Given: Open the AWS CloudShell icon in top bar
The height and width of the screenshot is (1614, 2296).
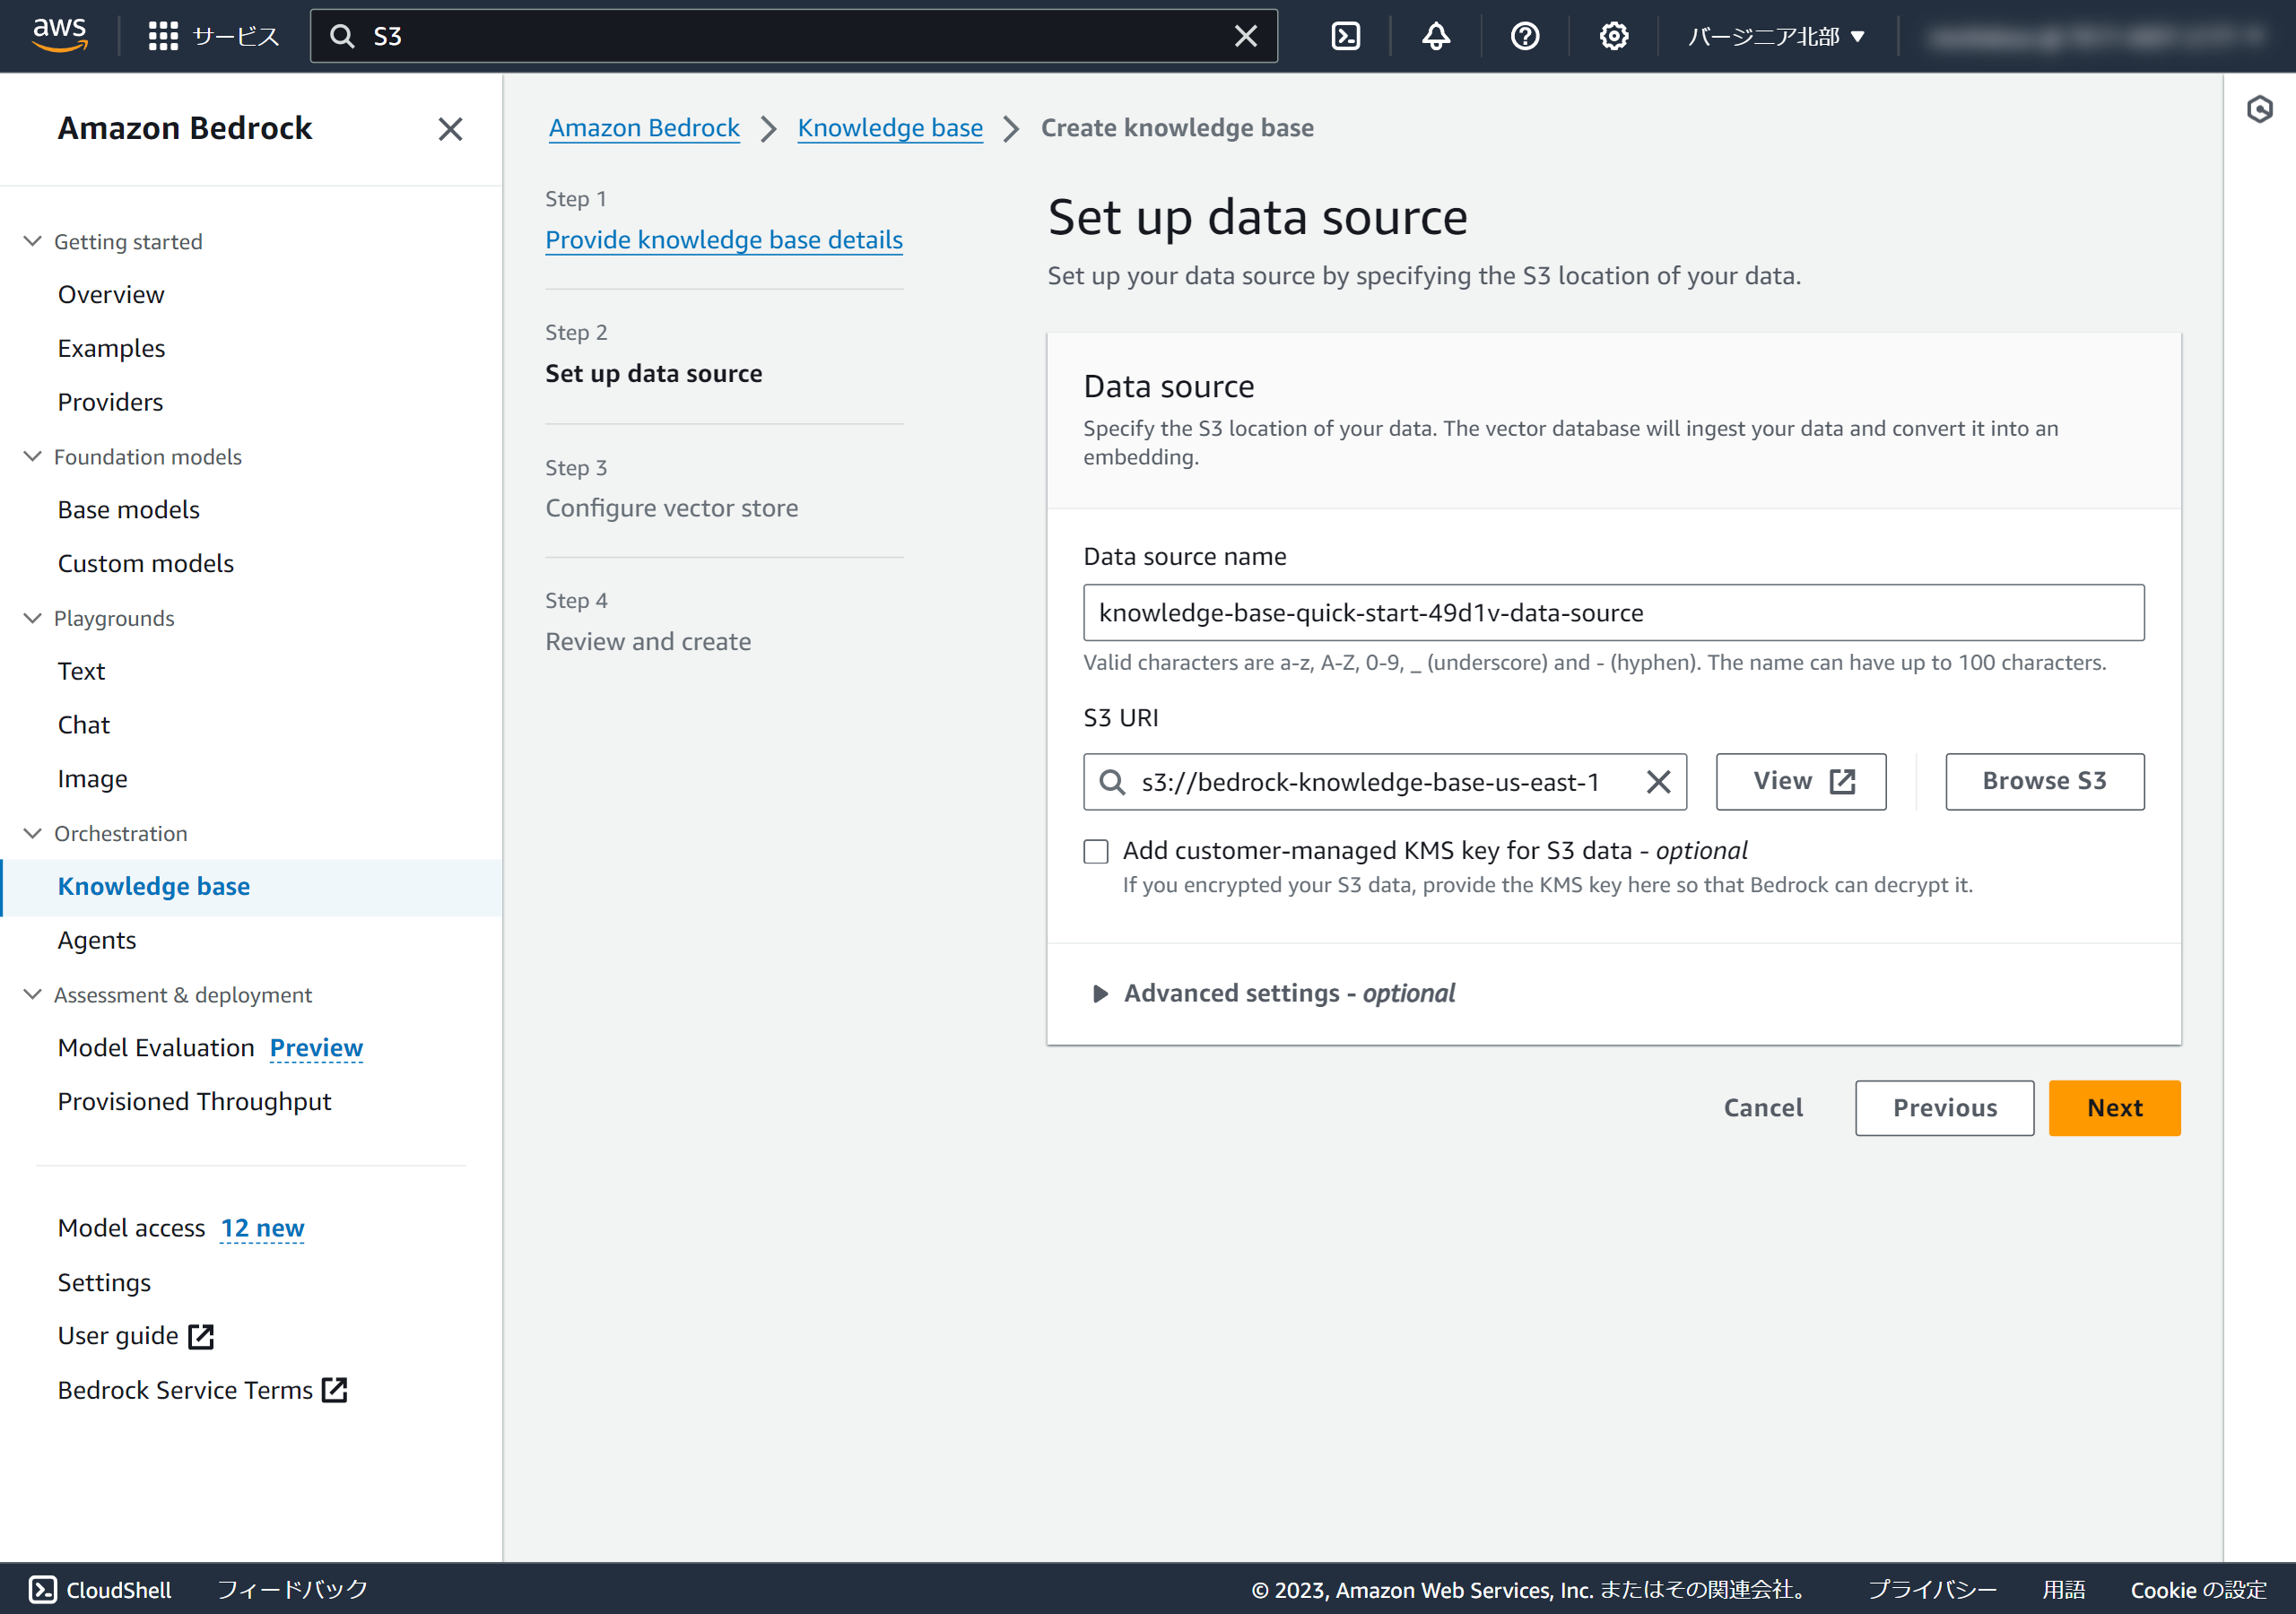Looking at the screenshot, I should point(1345,36).
